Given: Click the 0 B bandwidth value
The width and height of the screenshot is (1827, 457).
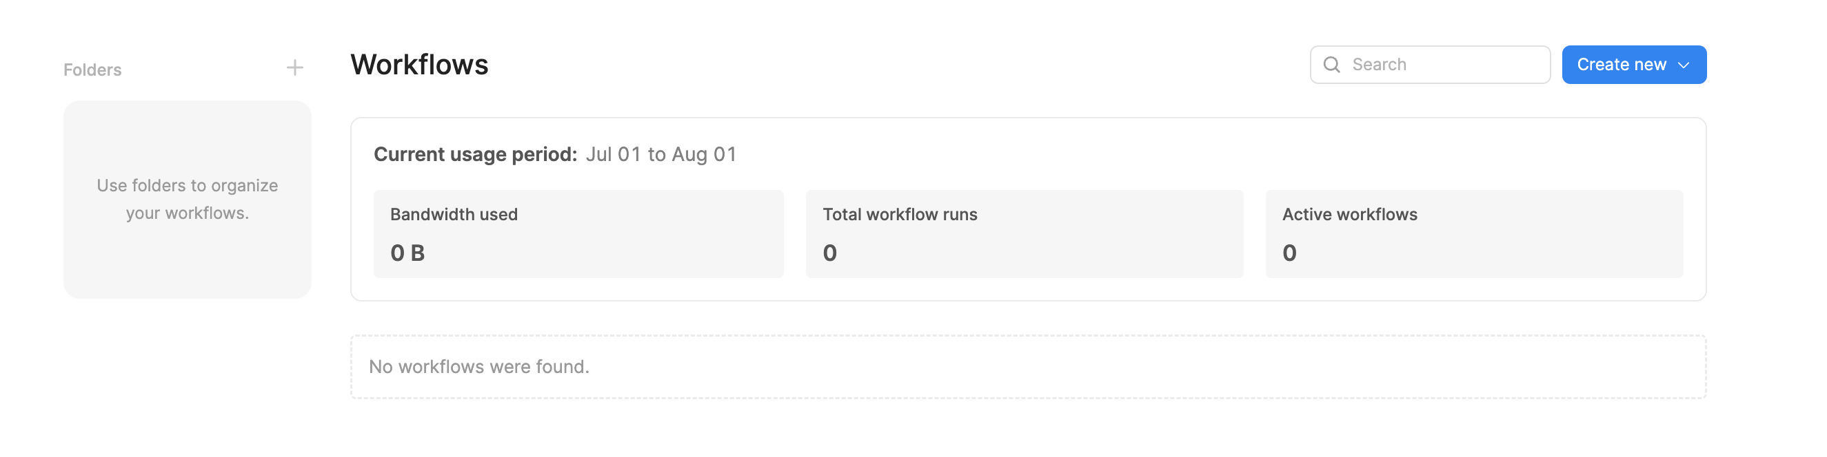Looking at the screenshot, I should [407, 253].
